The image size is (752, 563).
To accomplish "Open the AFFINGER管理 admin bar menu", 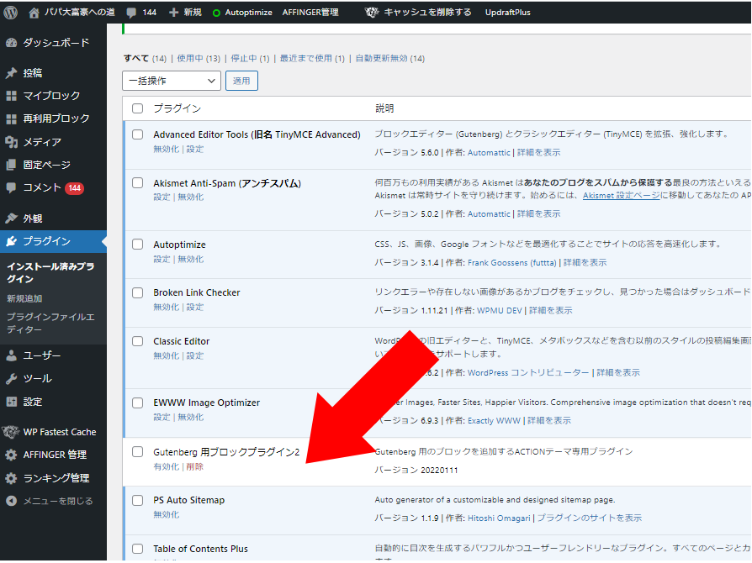I will coord(310,13).
